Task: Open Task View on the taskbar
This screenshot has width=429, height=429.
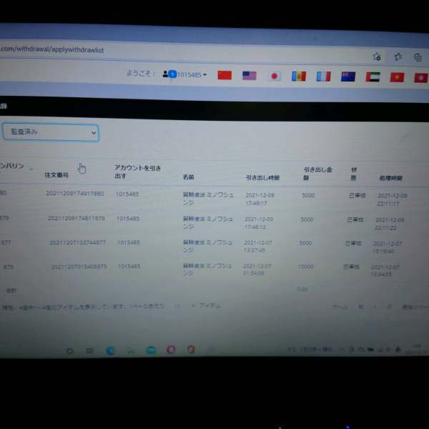Action: [89, 351]
